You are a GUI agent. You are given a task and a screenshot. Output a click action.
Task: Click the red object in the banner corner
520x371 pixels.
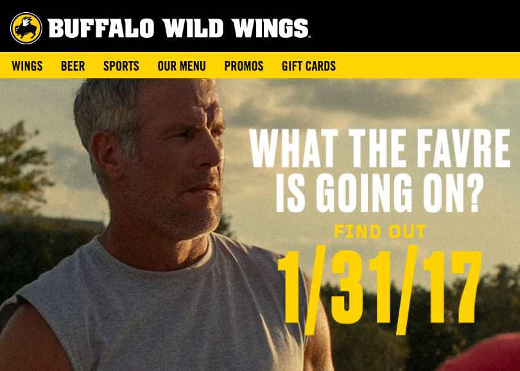[484, 355]
